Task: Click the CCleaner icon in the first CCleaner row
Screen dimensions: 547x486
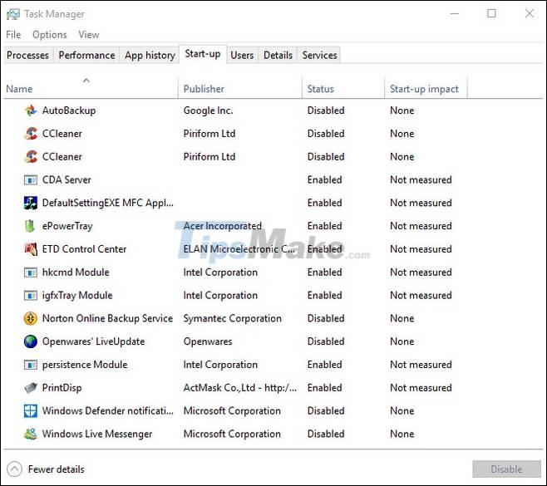Action: tap(31, 134)
